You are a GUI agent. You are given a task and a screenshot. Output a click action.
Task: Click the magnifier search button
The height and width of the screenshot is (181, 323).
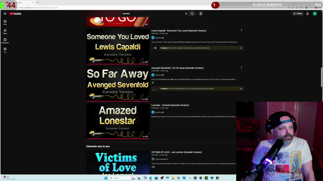(192, 14)
